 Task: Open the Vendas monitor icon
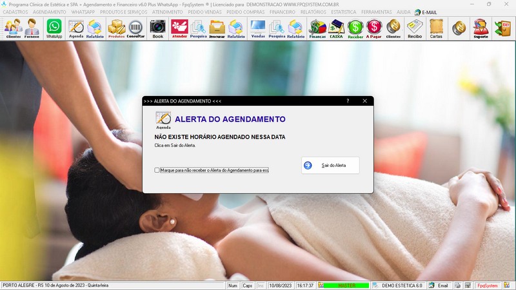click(258, 28)
